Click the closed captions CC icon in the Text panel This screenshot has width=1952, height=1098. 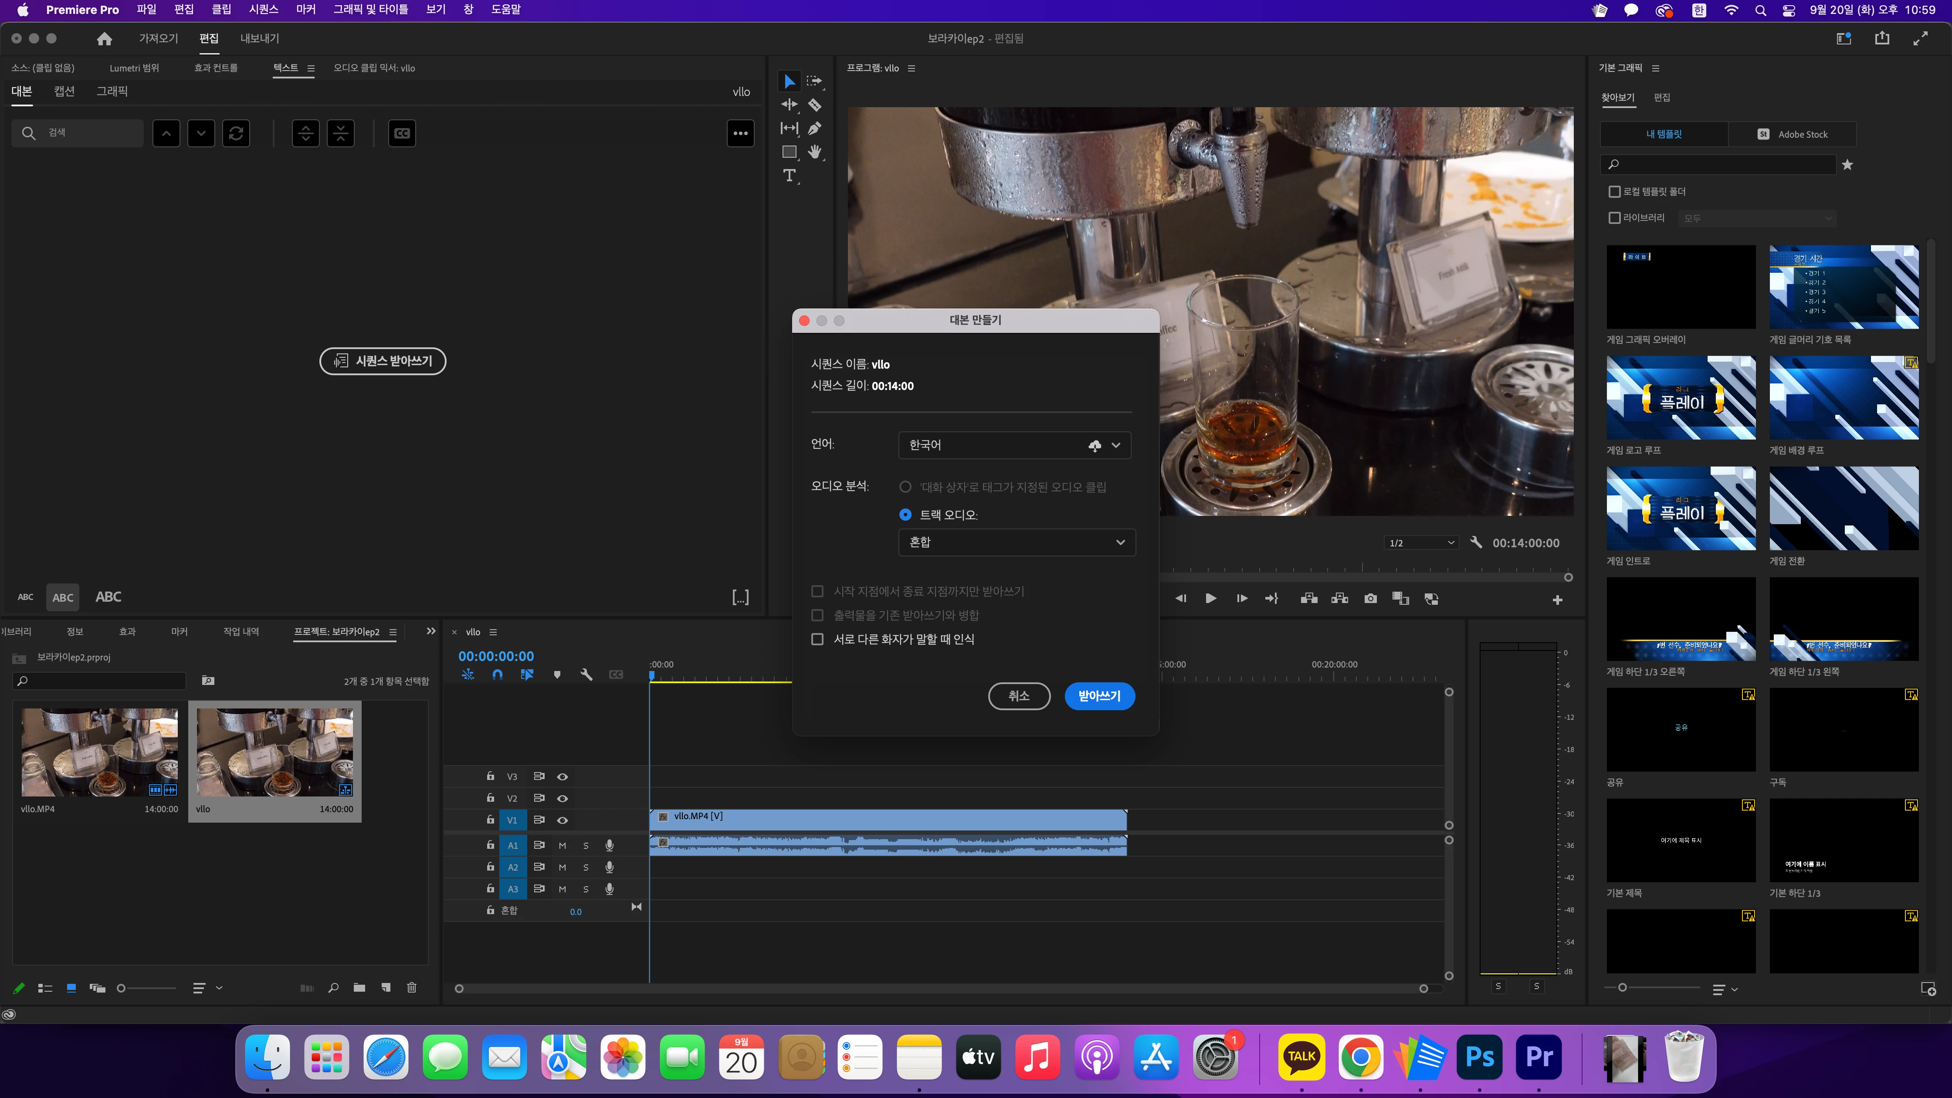[x=402, y=133]
